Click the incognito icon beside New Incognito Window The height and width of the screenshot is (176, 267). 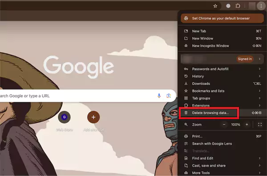pyautogui.click(x=186, y=46)
